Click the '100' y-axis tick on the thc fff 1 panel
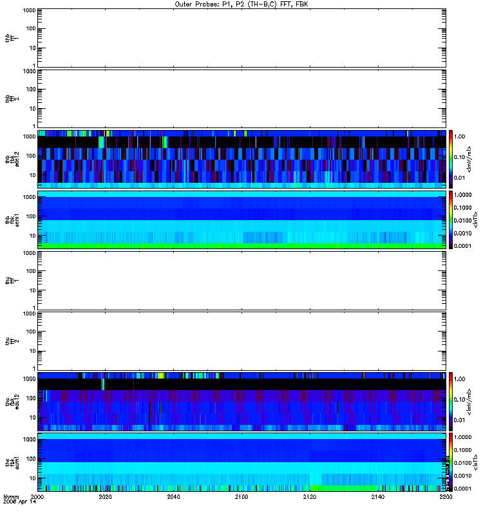This screenshot has height=515, width=483. [31, 271]
